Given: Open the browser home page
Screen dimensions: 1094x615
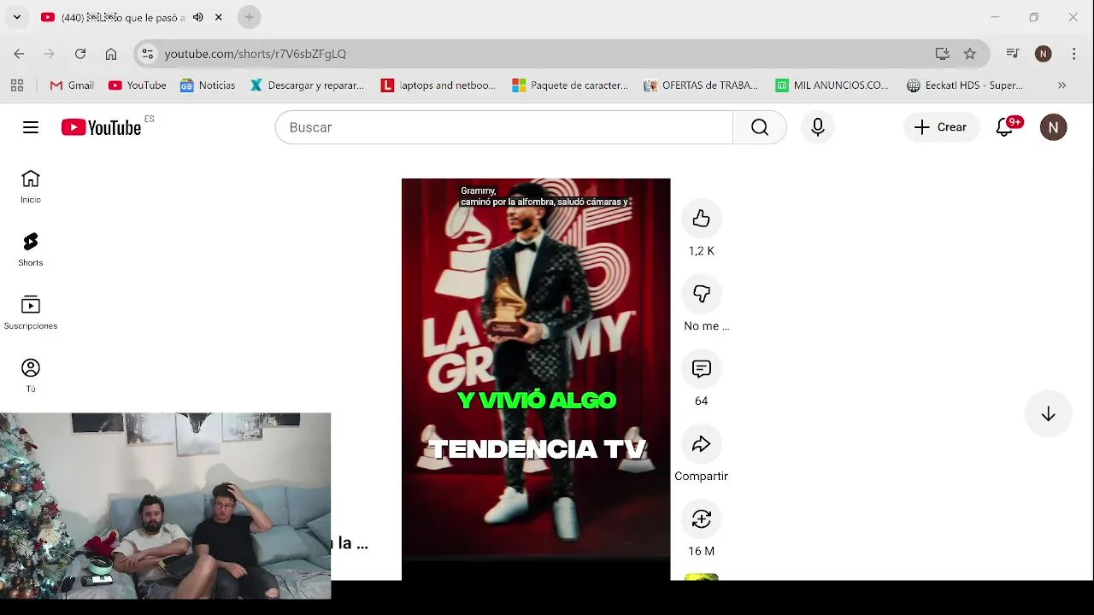Looking at the screenshot, I should tap(111, 54).
